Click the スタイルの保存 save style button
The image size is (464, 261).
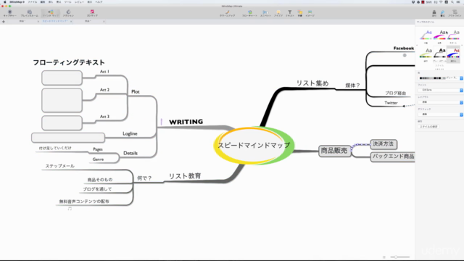(x=428, y=127)
